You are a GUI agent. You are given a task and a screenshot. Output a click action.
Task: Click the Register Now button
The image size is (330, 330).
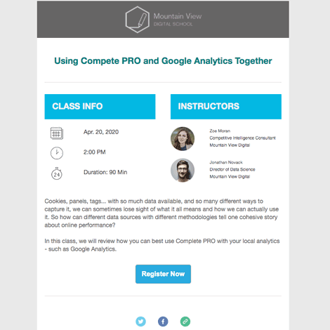(163, 274)
